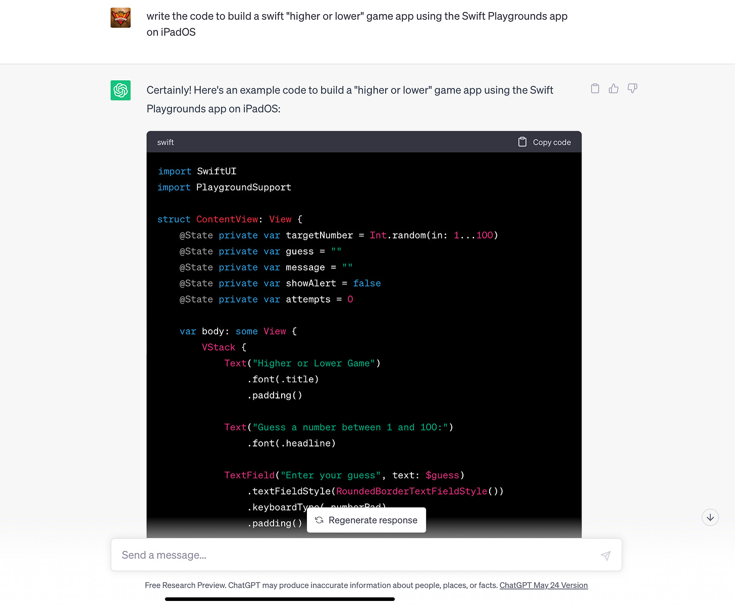This screenshot has height=606, width=735.
Task: Click the 'VStack {' code line
Action: 224,347
